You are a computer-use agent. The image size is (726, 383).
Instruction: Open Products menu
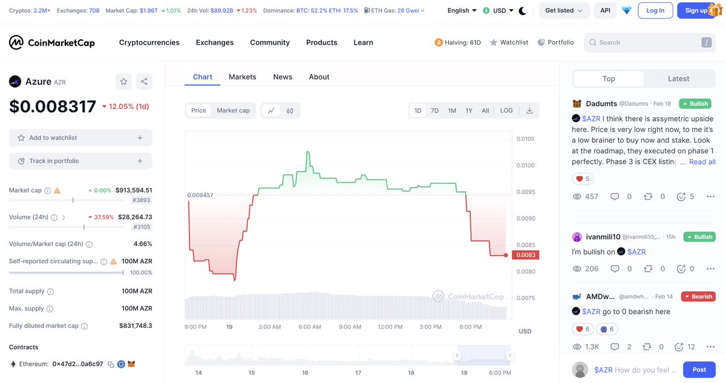tap(322, 42)
